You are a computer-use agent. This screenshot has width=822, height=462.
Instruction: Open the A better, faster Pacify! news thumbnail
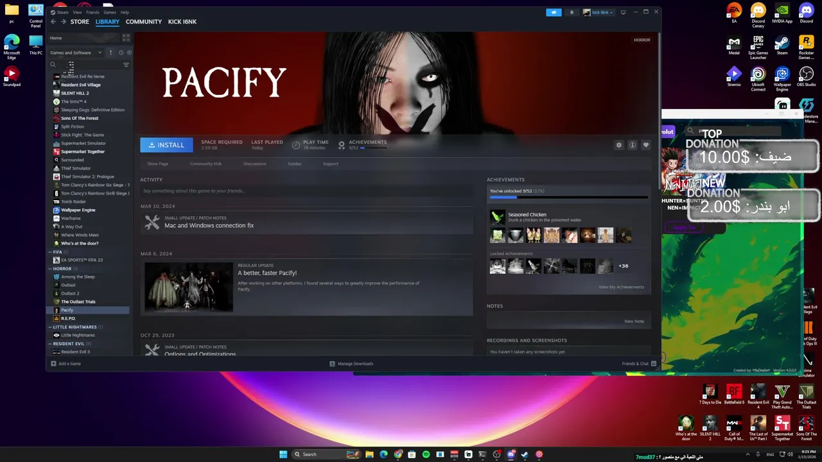tap(189, 287)
